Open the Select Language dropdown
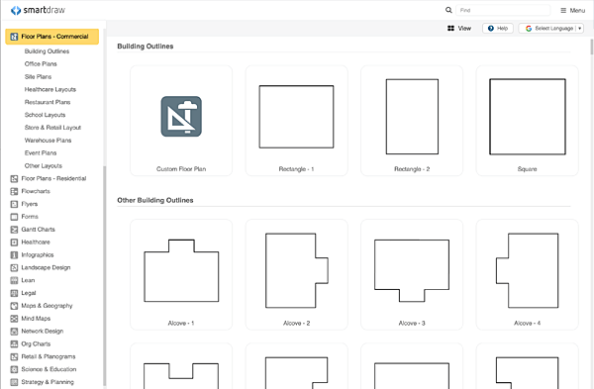594x389 pixels. point(551,28)
